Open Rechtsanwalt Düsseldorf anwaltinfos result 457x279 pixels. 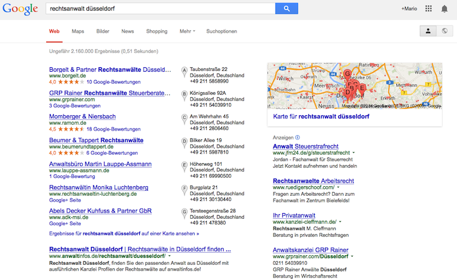pos(140,250)
